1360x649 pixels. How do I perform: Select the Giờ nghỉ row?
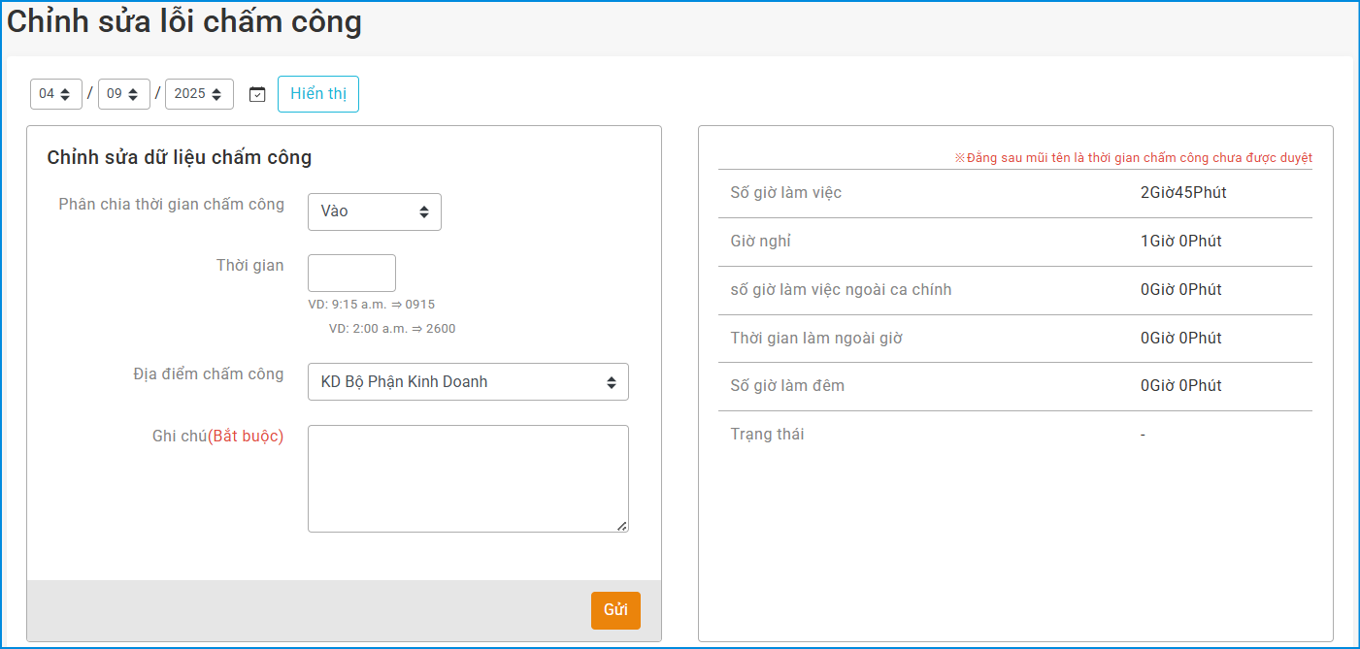pyautogui.click(x=1014, y=242)
